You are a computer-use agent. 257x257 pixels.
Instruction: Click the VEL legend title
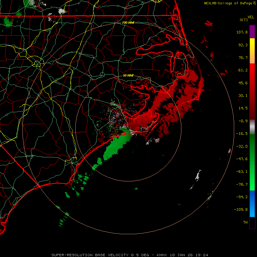tap(251, 17)
